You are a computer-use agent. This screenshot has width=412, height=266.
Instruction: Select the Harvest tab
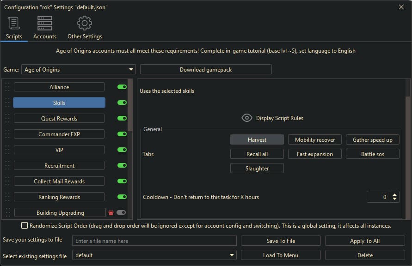click(x=257, y=139)
